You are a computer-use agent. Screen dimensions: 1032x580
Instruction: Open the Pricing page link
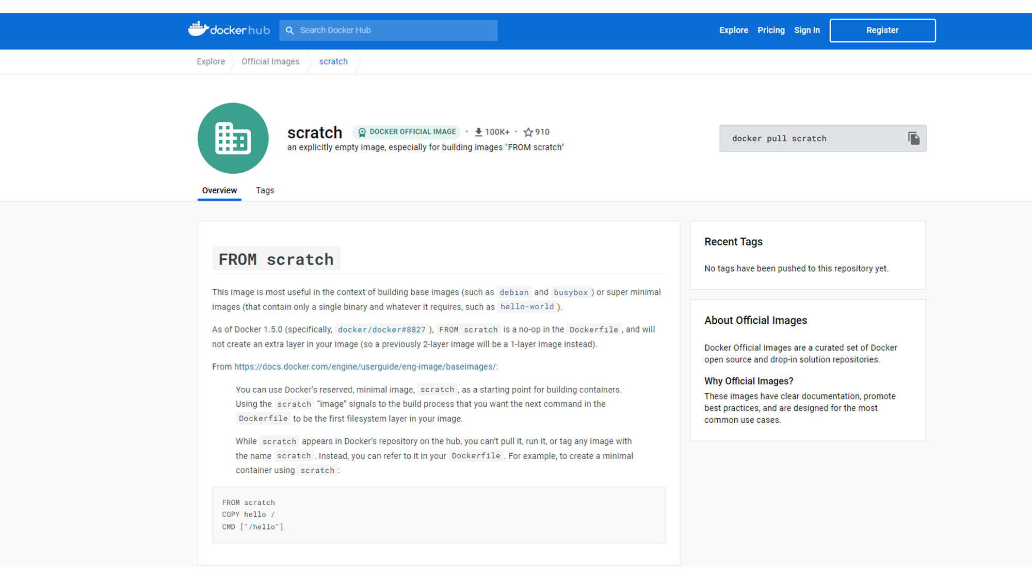[x=771, y=30]
